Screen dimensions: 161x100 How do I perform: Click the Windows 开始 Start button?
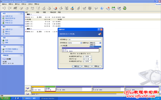coord(5,98)
